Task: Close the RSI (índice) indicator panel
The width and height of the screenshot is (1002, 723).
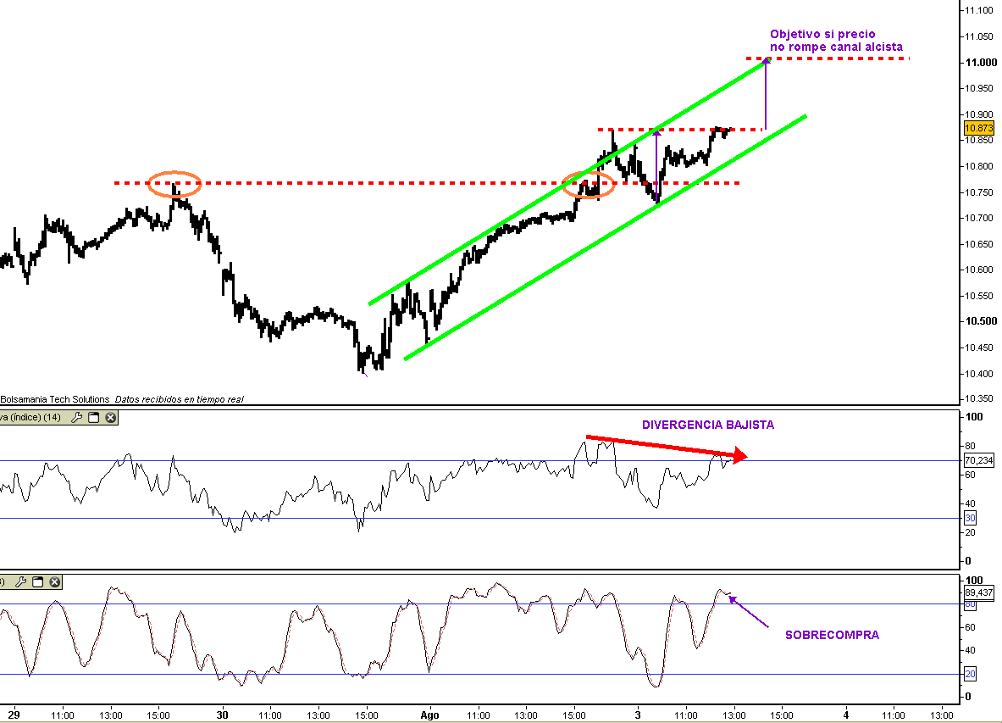Action: (111, 417)
